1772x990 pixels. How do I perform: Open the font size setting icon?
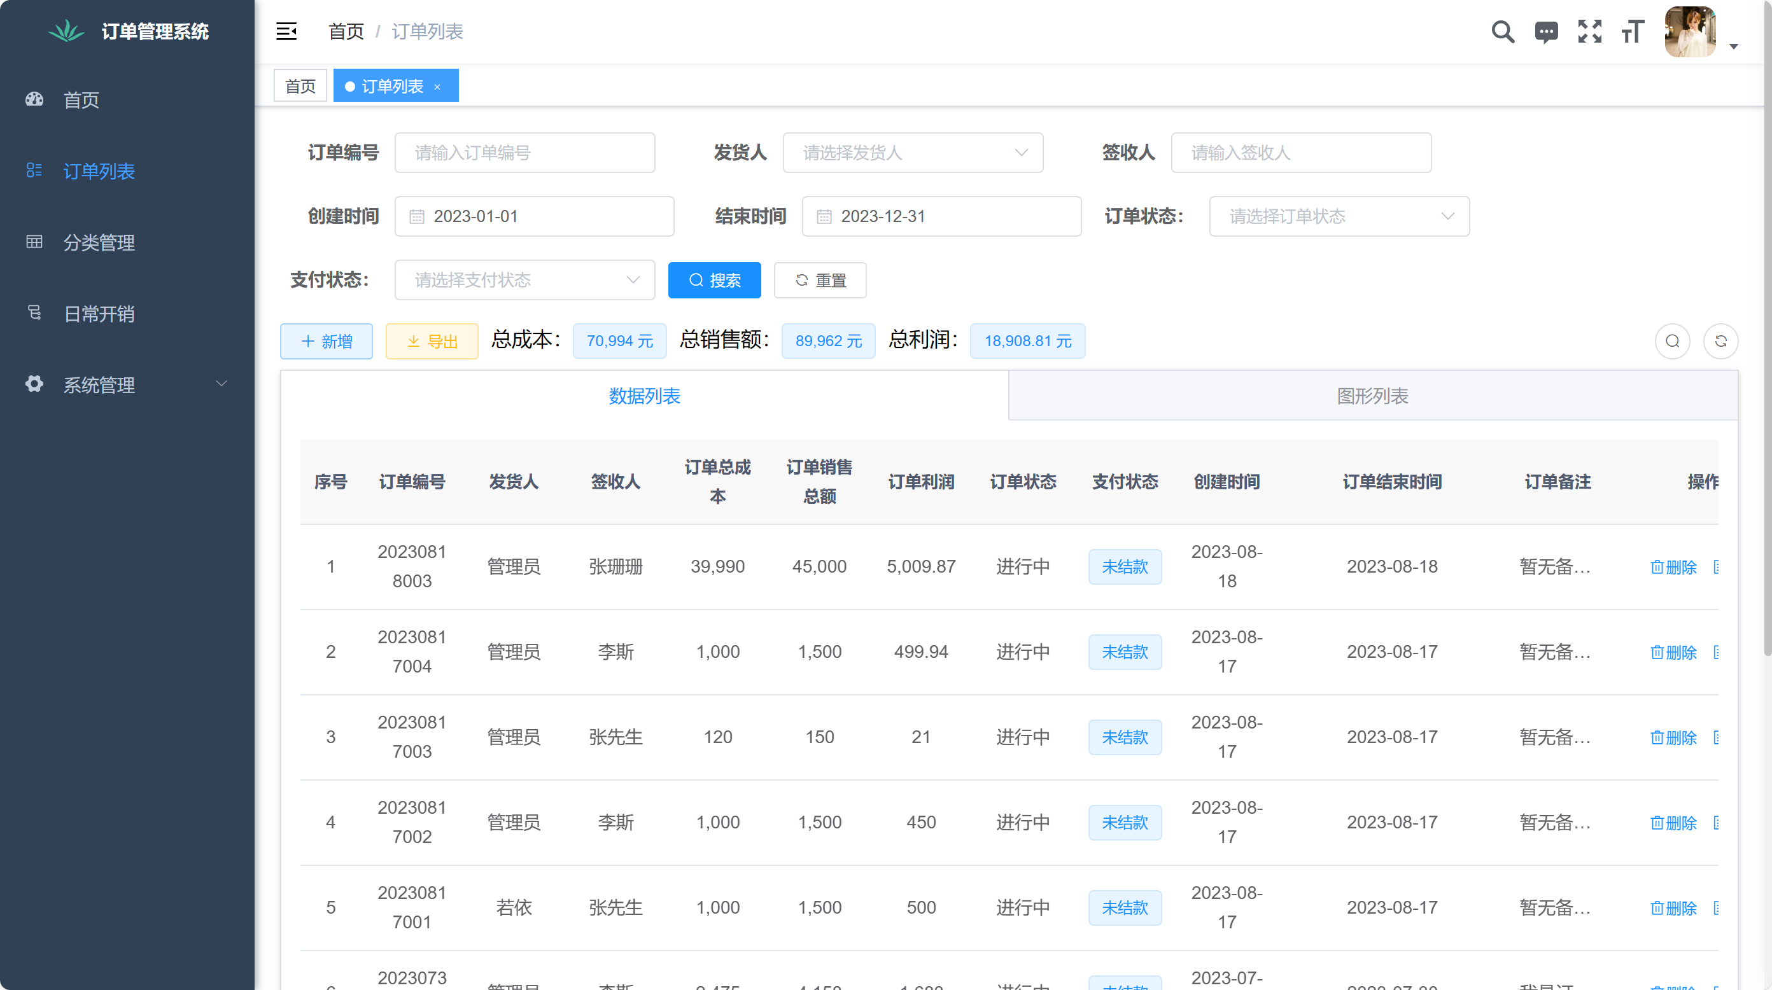pyautogui.click(x=1633, y=32)
